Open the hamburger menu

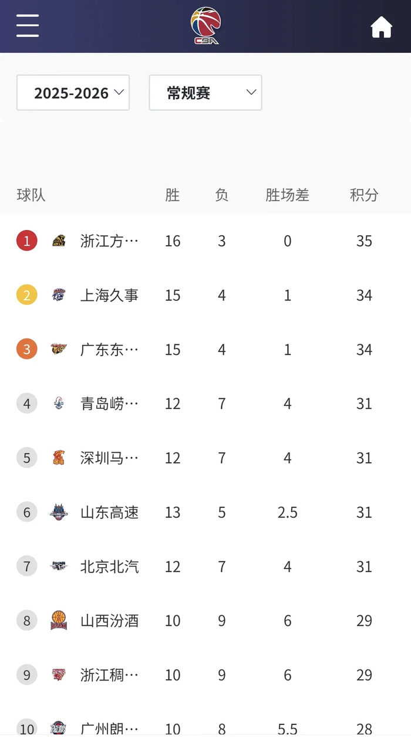(x=28, y=26)
